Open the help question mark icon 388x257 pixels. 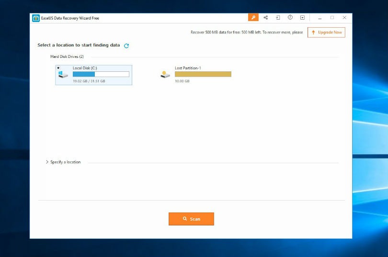pyautogui.click(x=290, y=17)
